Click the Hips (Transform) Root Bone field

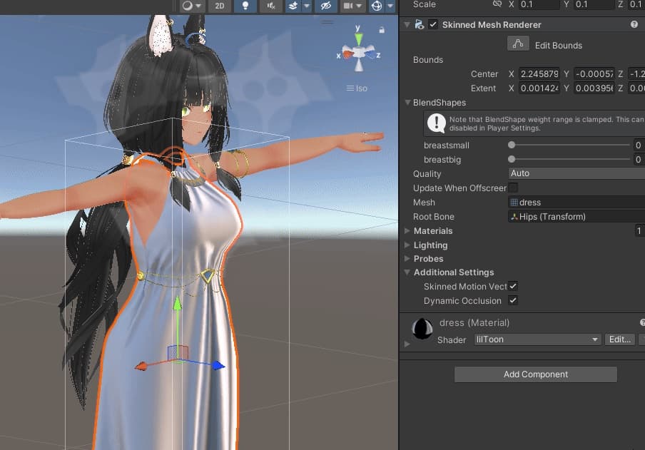tap(577, 217)
